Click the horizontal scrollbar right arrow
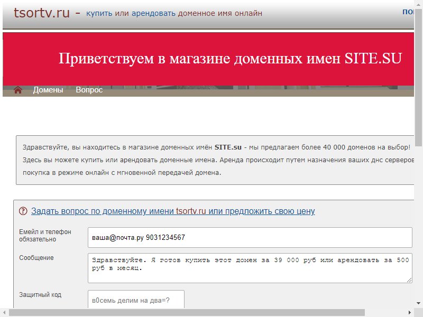This screenshot has height=317, width=423. (x=410, y=313)
